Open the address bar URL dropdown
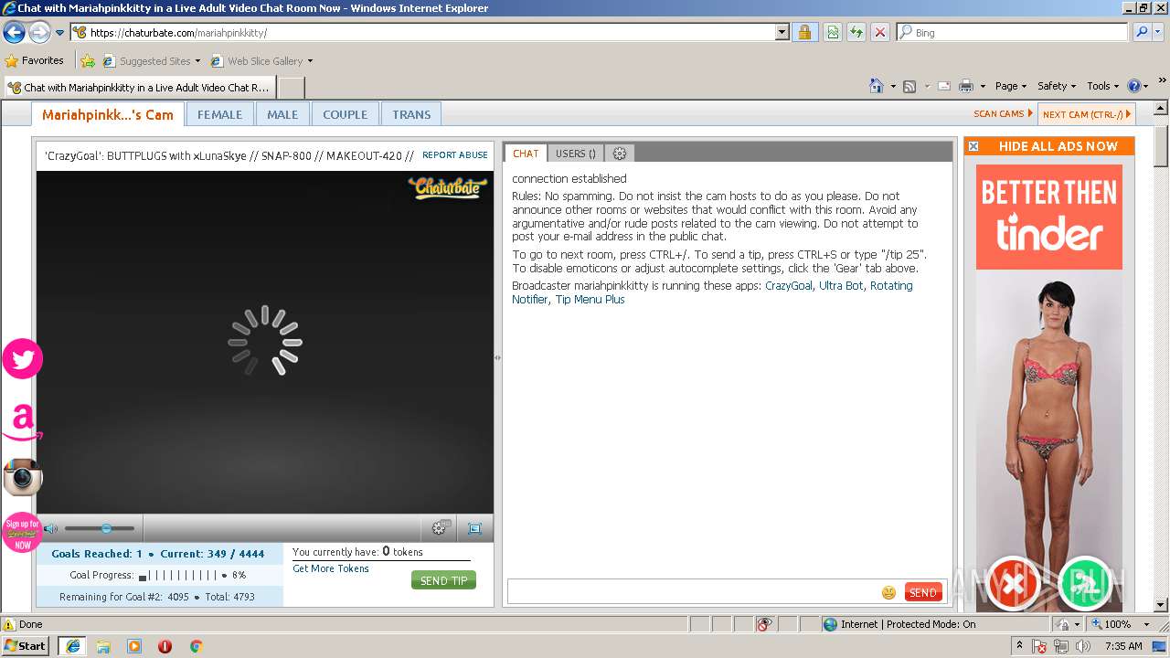This screenshot has height=658, width=1170. click(x=782, y=32)
